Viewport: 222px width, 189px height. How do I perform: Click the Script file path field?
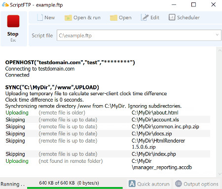click(139, 35)
